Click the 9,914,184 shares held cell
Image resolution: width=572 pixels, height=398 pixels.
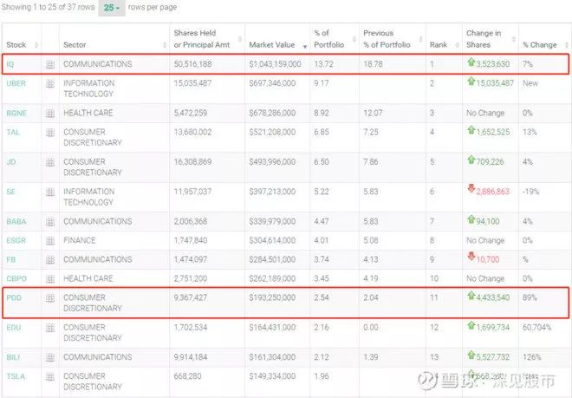(x=191, y=357)
